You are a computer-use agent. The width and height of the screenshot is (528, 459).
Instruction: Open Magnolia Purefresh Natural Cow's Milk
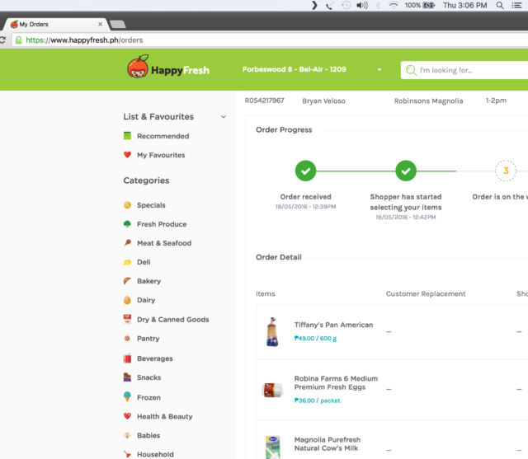click(x=328, y=444)
